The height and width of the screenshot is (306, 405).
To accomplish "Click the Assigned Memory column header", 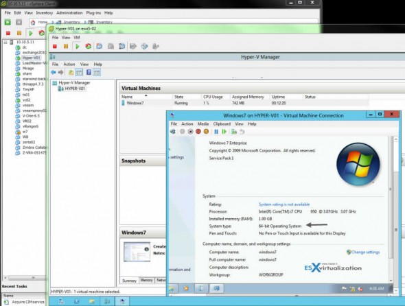I will pos(248,97).
